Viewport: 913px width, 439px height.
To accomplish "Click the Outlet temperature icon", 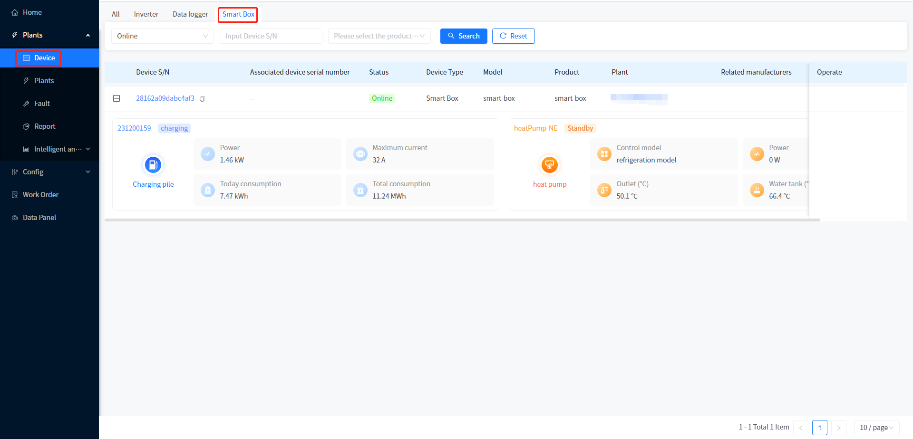I will click(604, 190).
